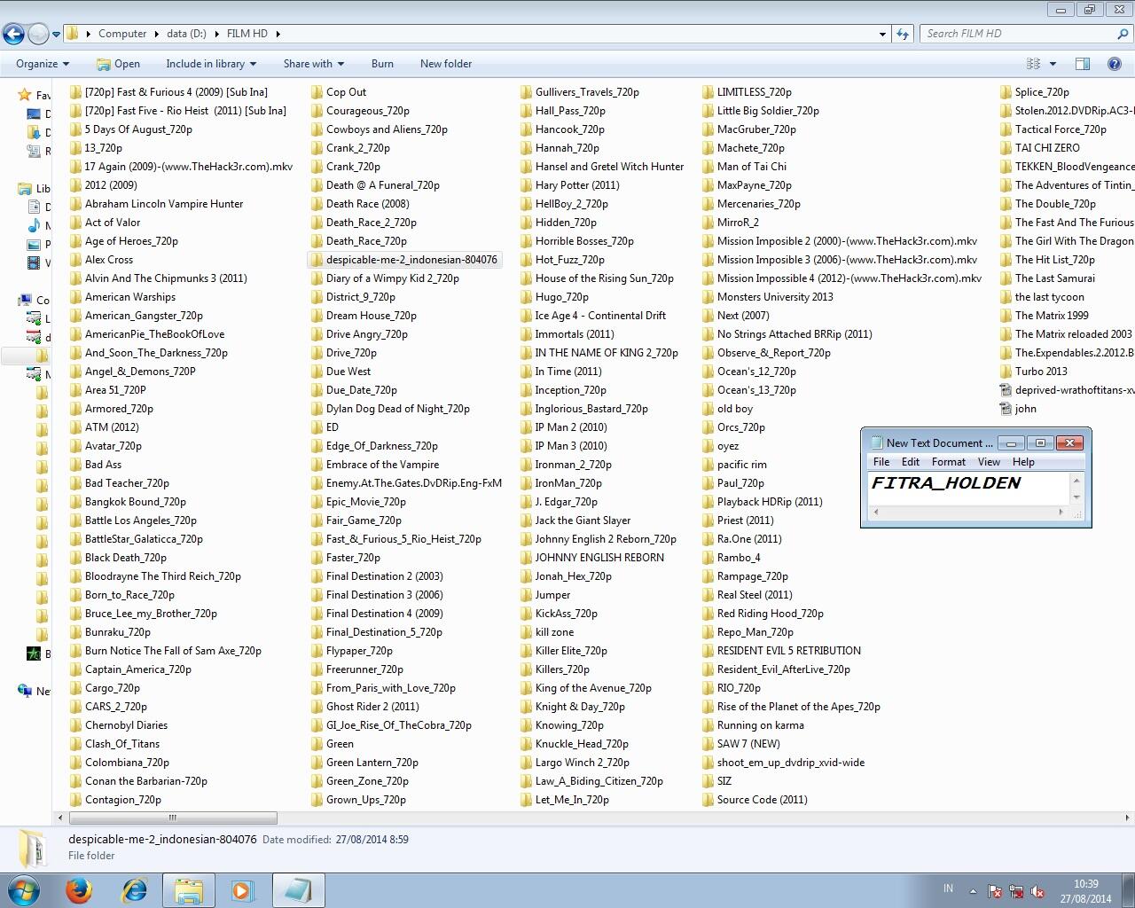Click the horizontal scrollbar thumb of file list
The image size is (1135, 908).
[x=172, y=818]
